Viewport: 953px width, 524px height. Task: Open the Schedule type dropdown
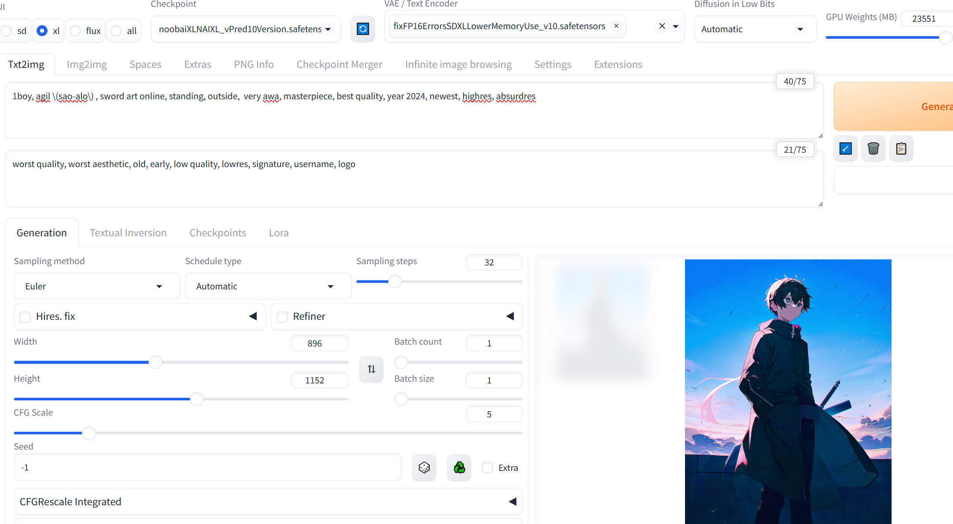[x=268, y=286]
